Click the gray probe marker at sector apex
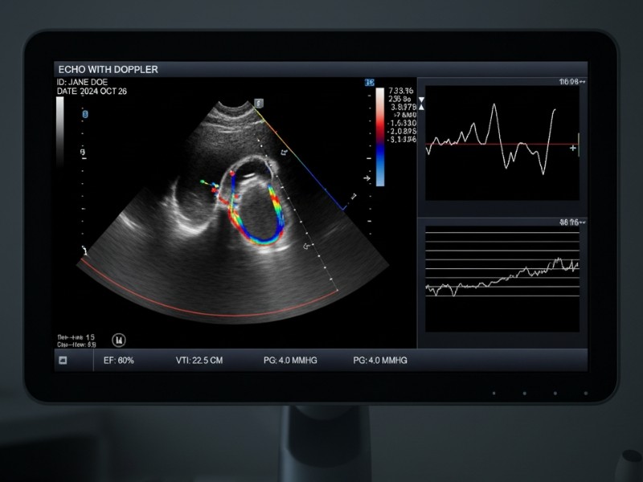 [x=258, y=103]
